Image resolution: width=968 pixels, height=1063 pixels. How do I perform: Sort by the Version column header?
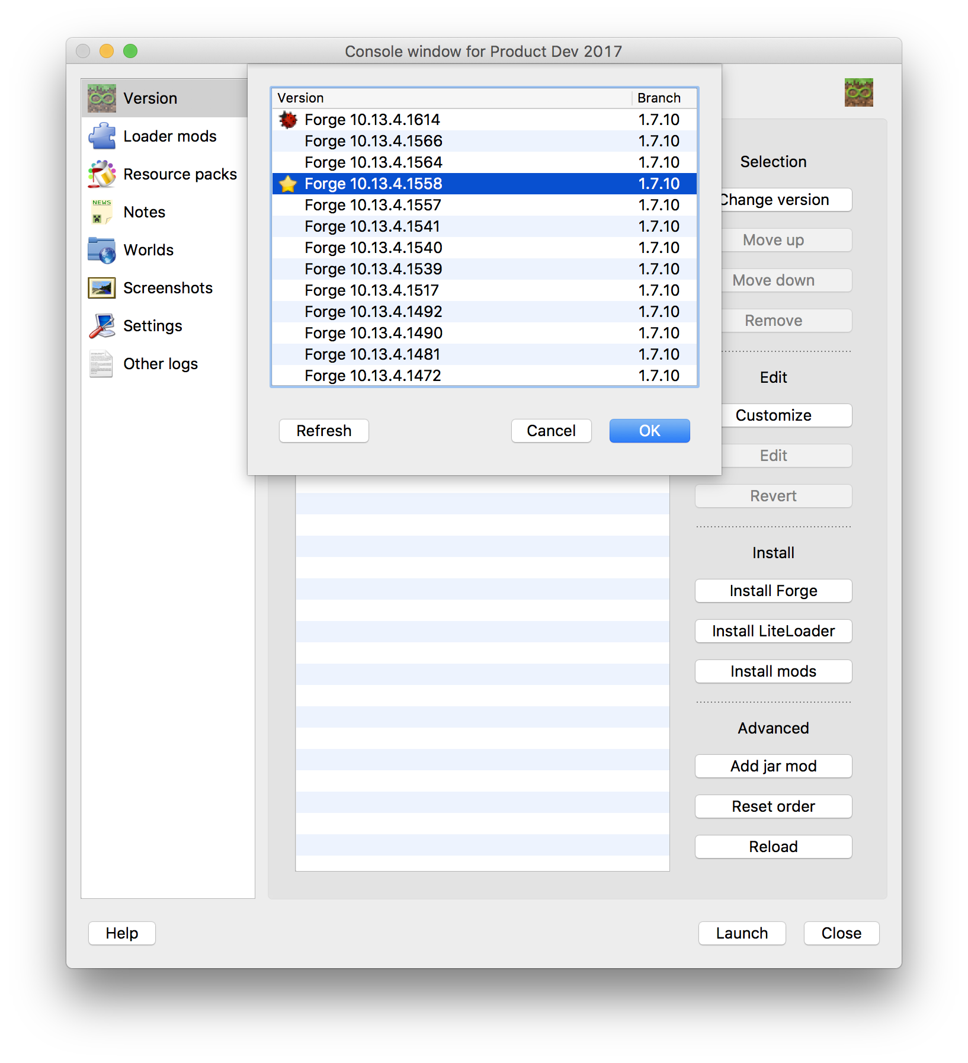coord(452,98)
